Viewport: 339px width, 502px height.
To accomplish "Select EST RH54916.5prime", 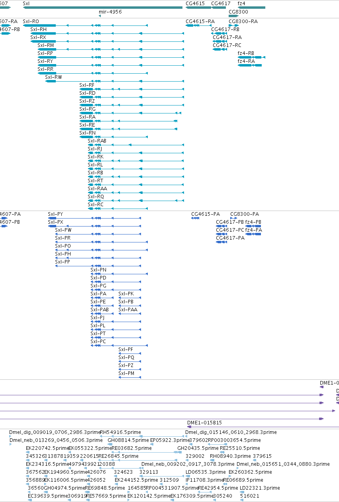I will (x=120, y=432).
